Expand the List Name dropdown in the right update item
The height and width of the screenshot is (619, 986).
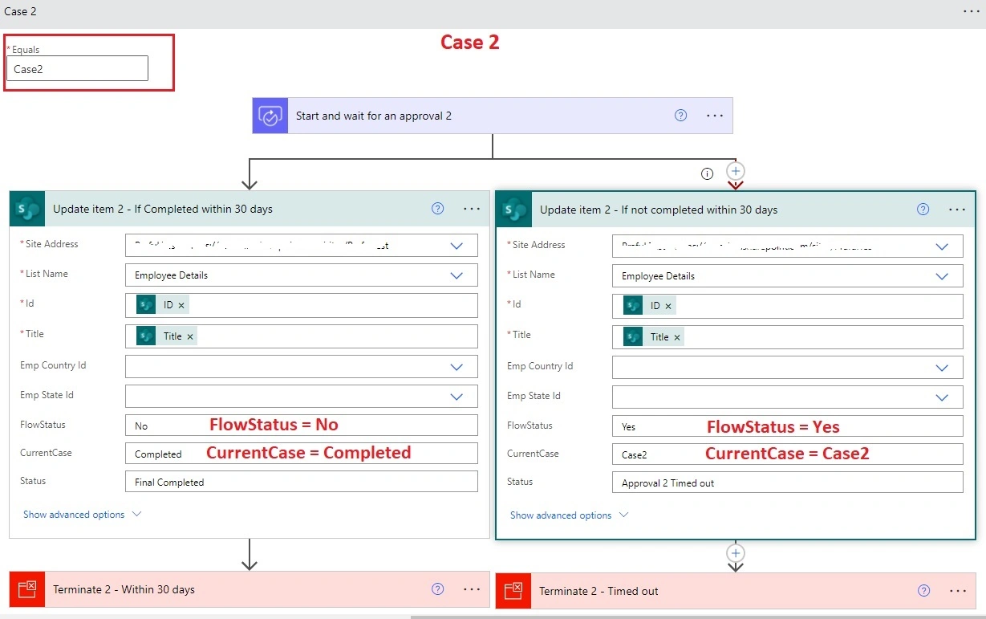(943, 276)
